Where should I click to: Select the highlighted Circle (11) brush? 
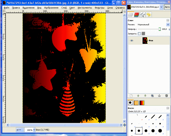[x=139, y=131]
